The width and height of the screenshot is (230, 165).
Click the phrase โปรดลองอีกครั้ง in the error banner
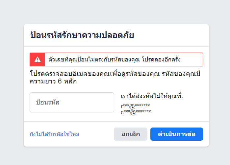[161, 59]
